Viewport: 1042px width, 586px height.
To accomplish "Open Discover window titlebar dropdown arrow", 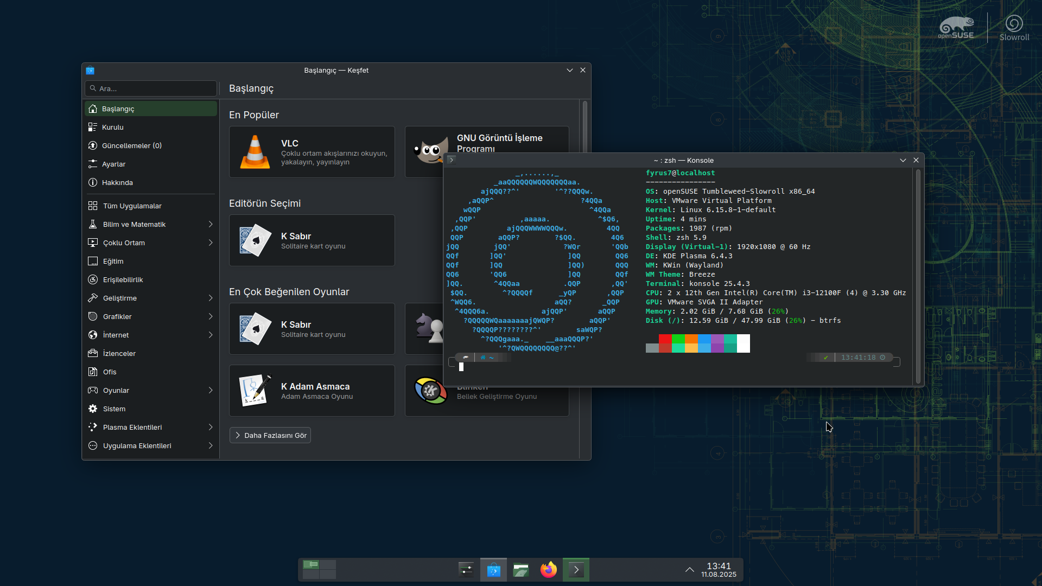I will click(x=570, y=71).
